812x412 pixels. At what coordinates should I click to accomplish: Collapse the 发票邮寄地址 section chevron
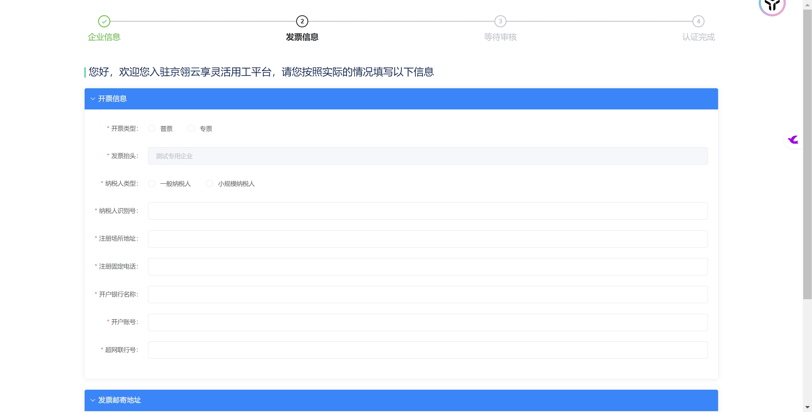(93, 400)
